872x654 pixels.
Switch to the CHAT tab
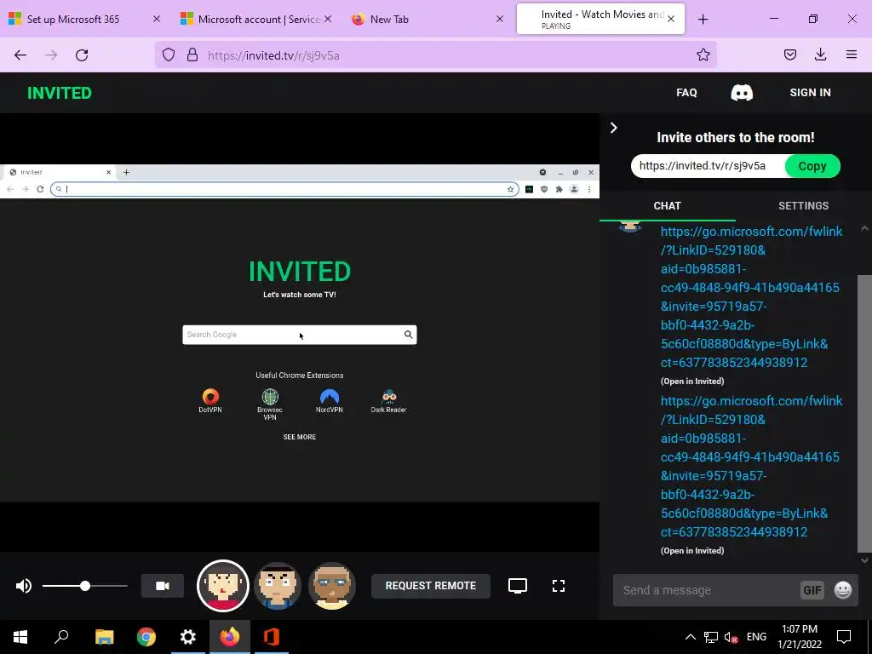[668, 206]
